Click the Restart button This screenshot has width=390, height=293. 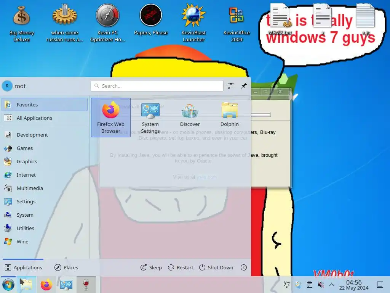coord(181,267)
